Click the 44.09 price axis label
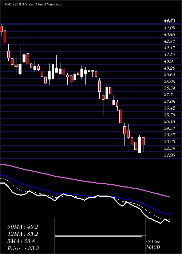This screenshot has width=182, height=254. (170, 28)
